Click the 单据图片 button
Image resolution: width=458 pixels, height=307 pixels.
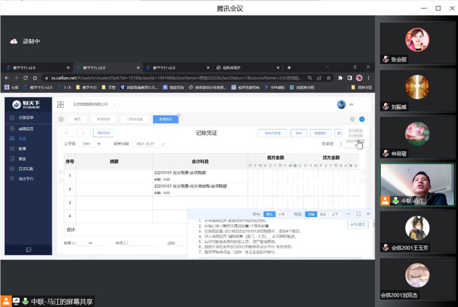pos(321,133)
